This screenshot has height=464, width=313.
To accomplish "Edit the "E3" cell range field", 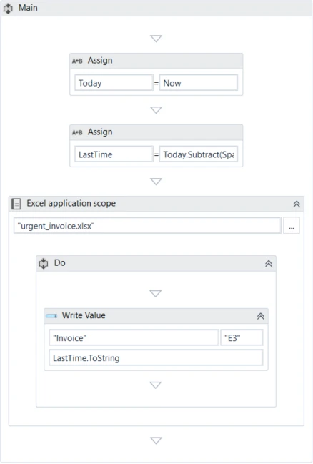I will [242, 337].
